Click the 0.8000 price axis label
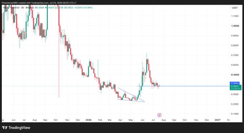Viewport: 244px width, 133px height. (235, 45)
